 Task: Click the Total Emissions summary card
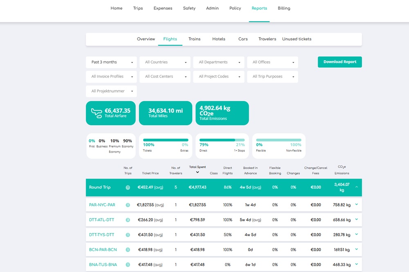(x=222, y=113)
